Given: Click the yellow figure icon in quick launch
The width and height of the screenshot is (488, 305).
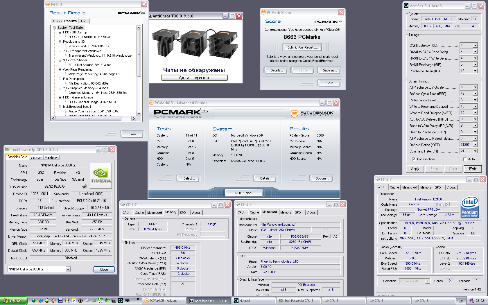Looking at the screenshot, I should [x=47, y=301].
